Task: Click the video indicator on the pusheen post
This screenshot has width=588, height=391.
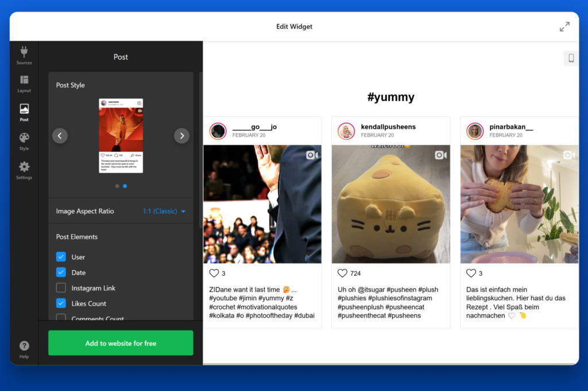Action: click(x=440, y=155)
